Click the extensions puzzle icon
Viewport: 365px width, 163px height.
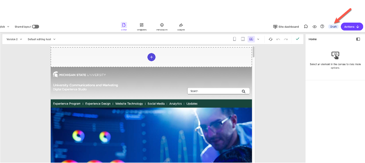306,27
